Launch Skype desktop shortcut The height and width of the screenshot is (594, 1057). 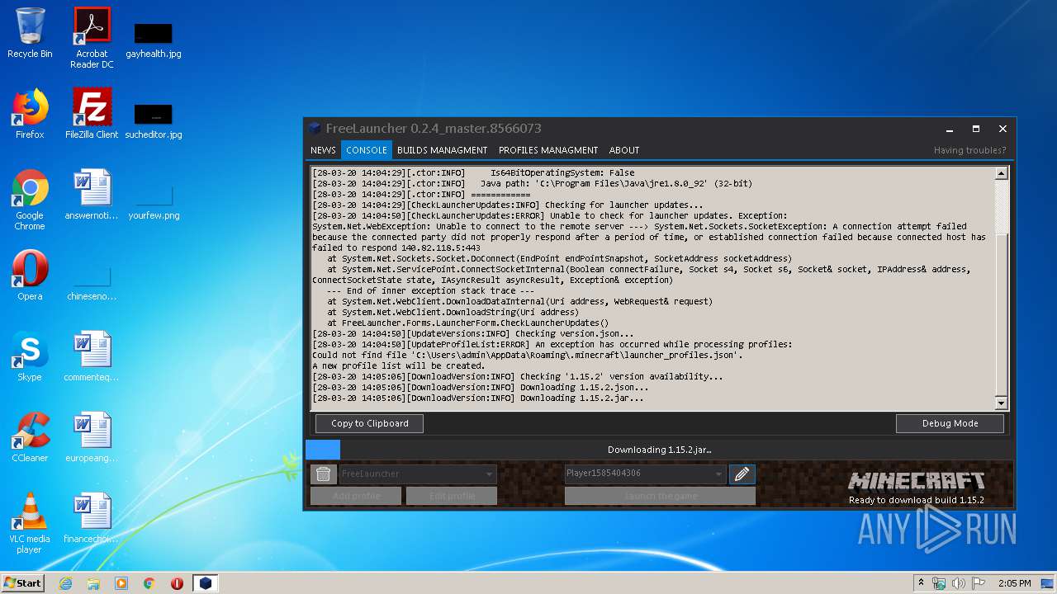(x=30, y=356)
